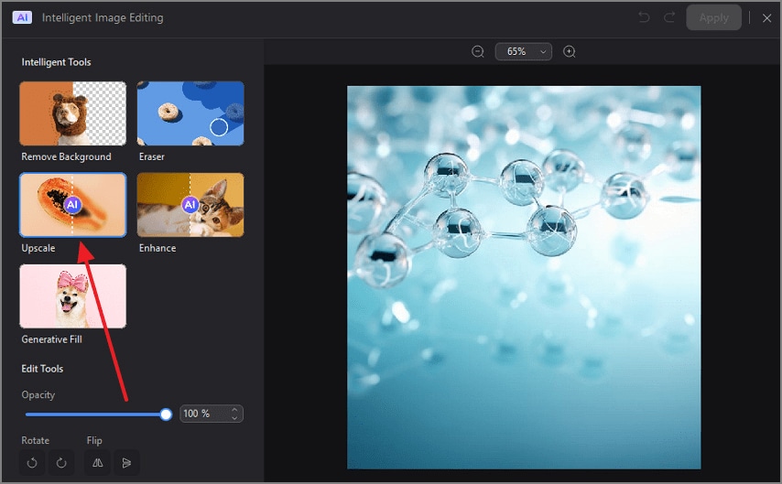Screen dimensions: 782x484
Task: Choose the Enhance tool
Action: 190,205
